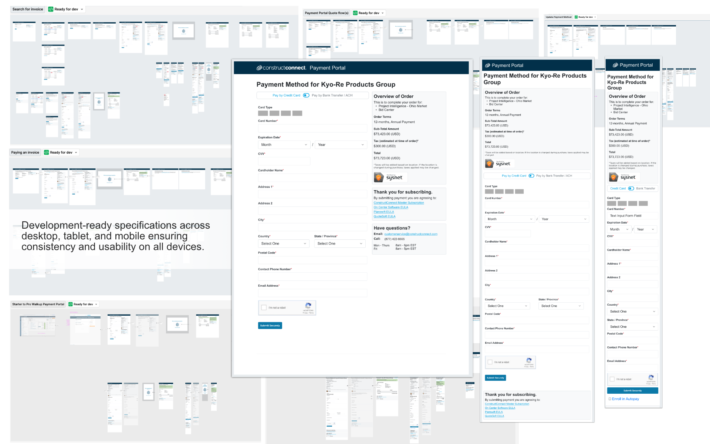Click the Submit Securely button
710x444 pixels.
pos(270,325)
